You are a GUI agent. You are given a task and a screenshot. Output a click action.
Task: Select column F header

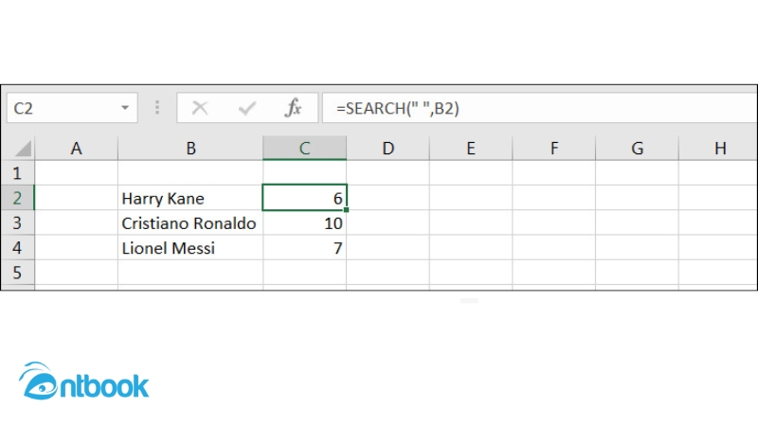click(554, 149)
